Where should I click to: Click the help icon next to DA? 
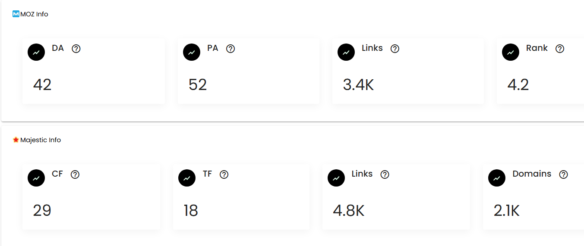[x=76, y=49]
